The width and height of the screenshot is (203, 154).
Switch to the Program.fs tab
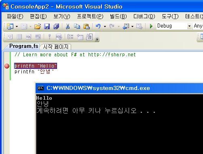[24, 46]
